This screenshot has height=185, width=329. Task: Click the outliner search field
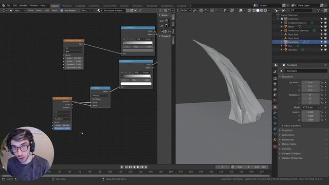pyautogui.click(x=301, y=10)
